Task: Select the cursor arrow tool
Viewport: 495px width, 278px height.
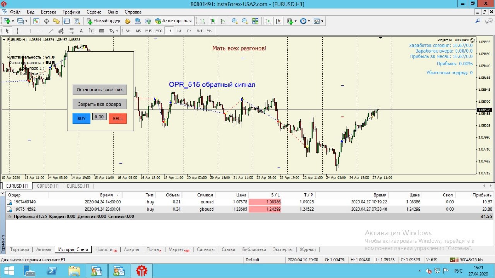Action: [7, 31]
